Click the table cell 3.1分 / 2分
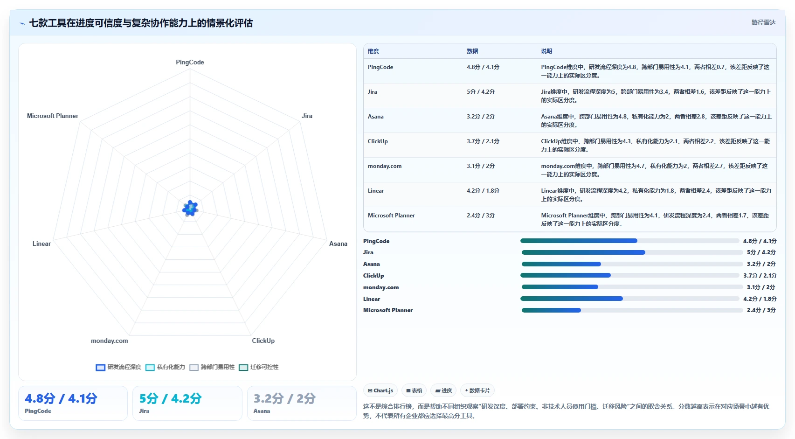Screen dimensions: 795x439 coord(481,166)
